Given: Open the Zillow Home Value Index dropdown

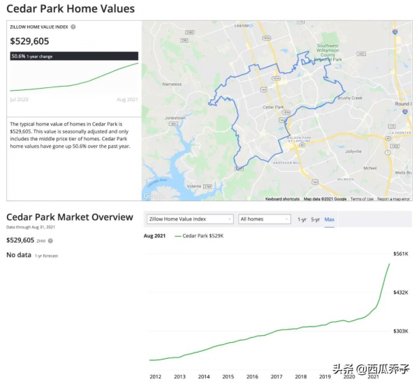Looking at the screenshot, I should click(189, 219).
